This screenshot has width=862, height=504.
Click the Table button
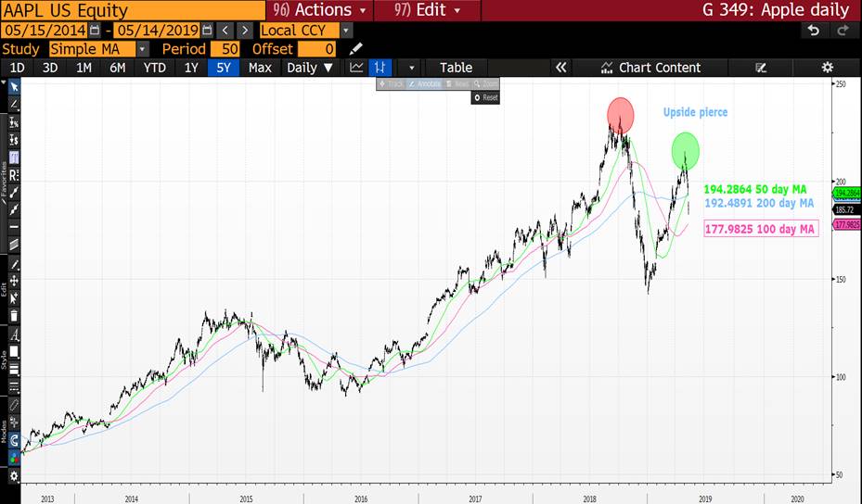tap(456, 68)
